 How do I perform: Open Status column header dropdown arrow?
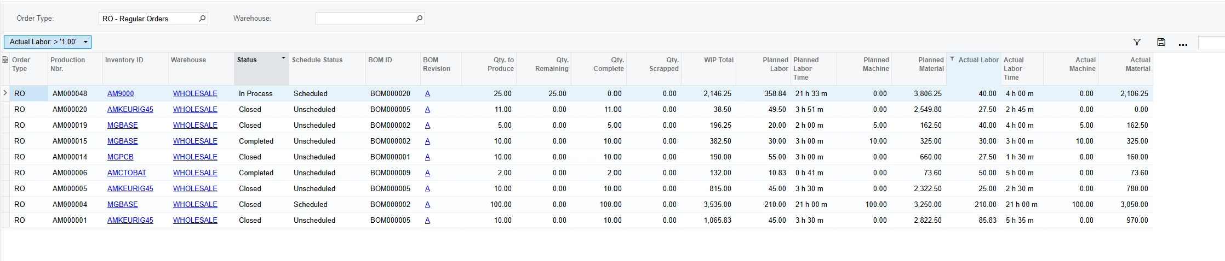[x=283, y=58]
